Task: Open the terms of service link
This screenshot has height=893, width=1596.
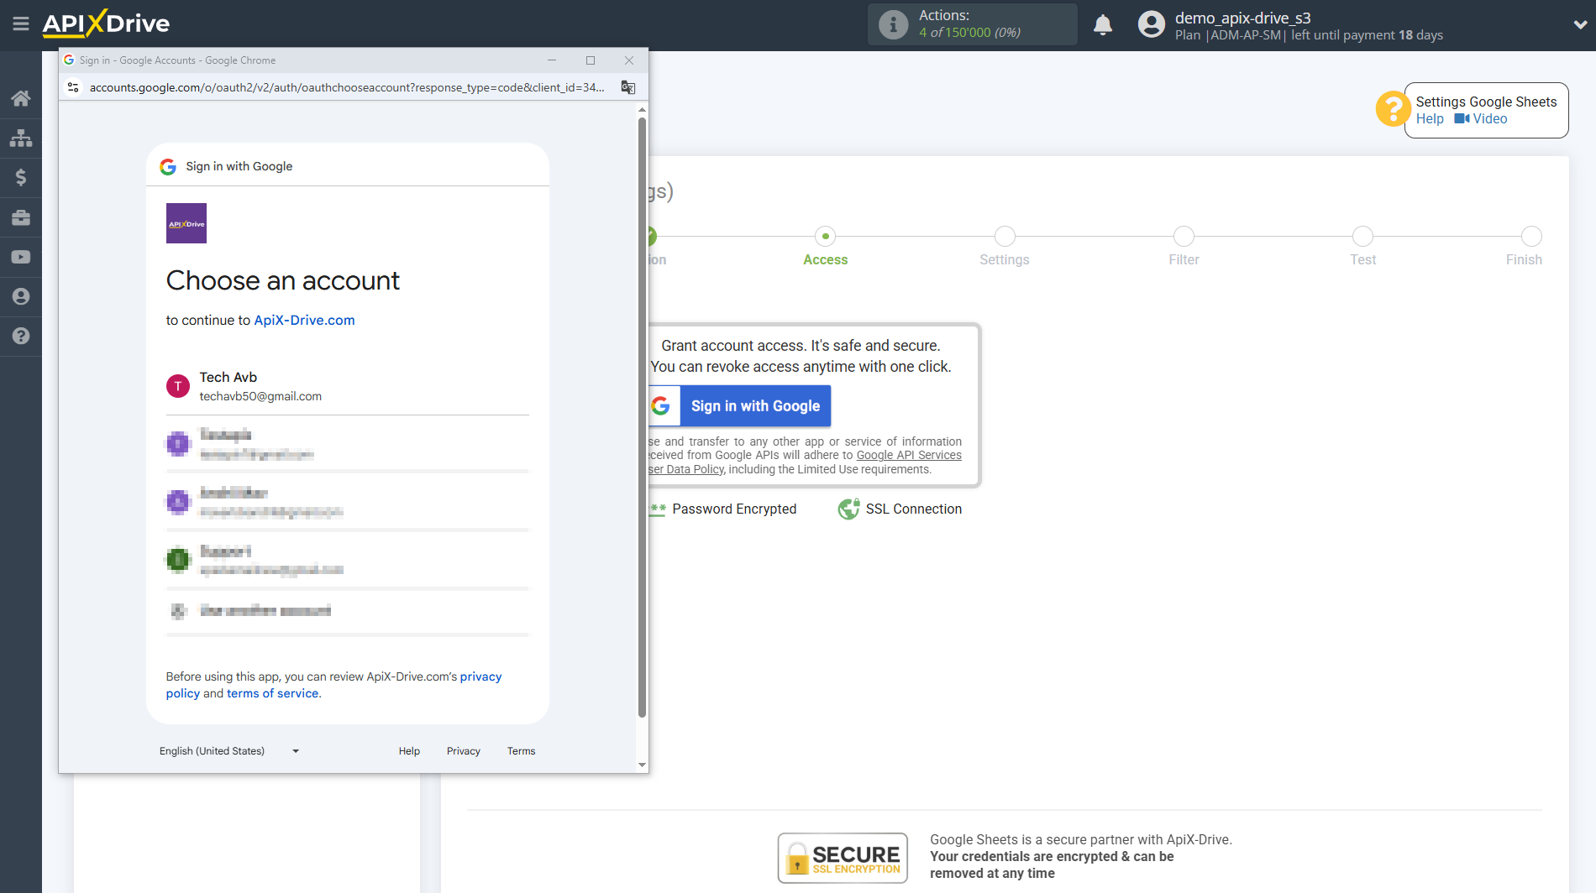Action: pos(273,694)
